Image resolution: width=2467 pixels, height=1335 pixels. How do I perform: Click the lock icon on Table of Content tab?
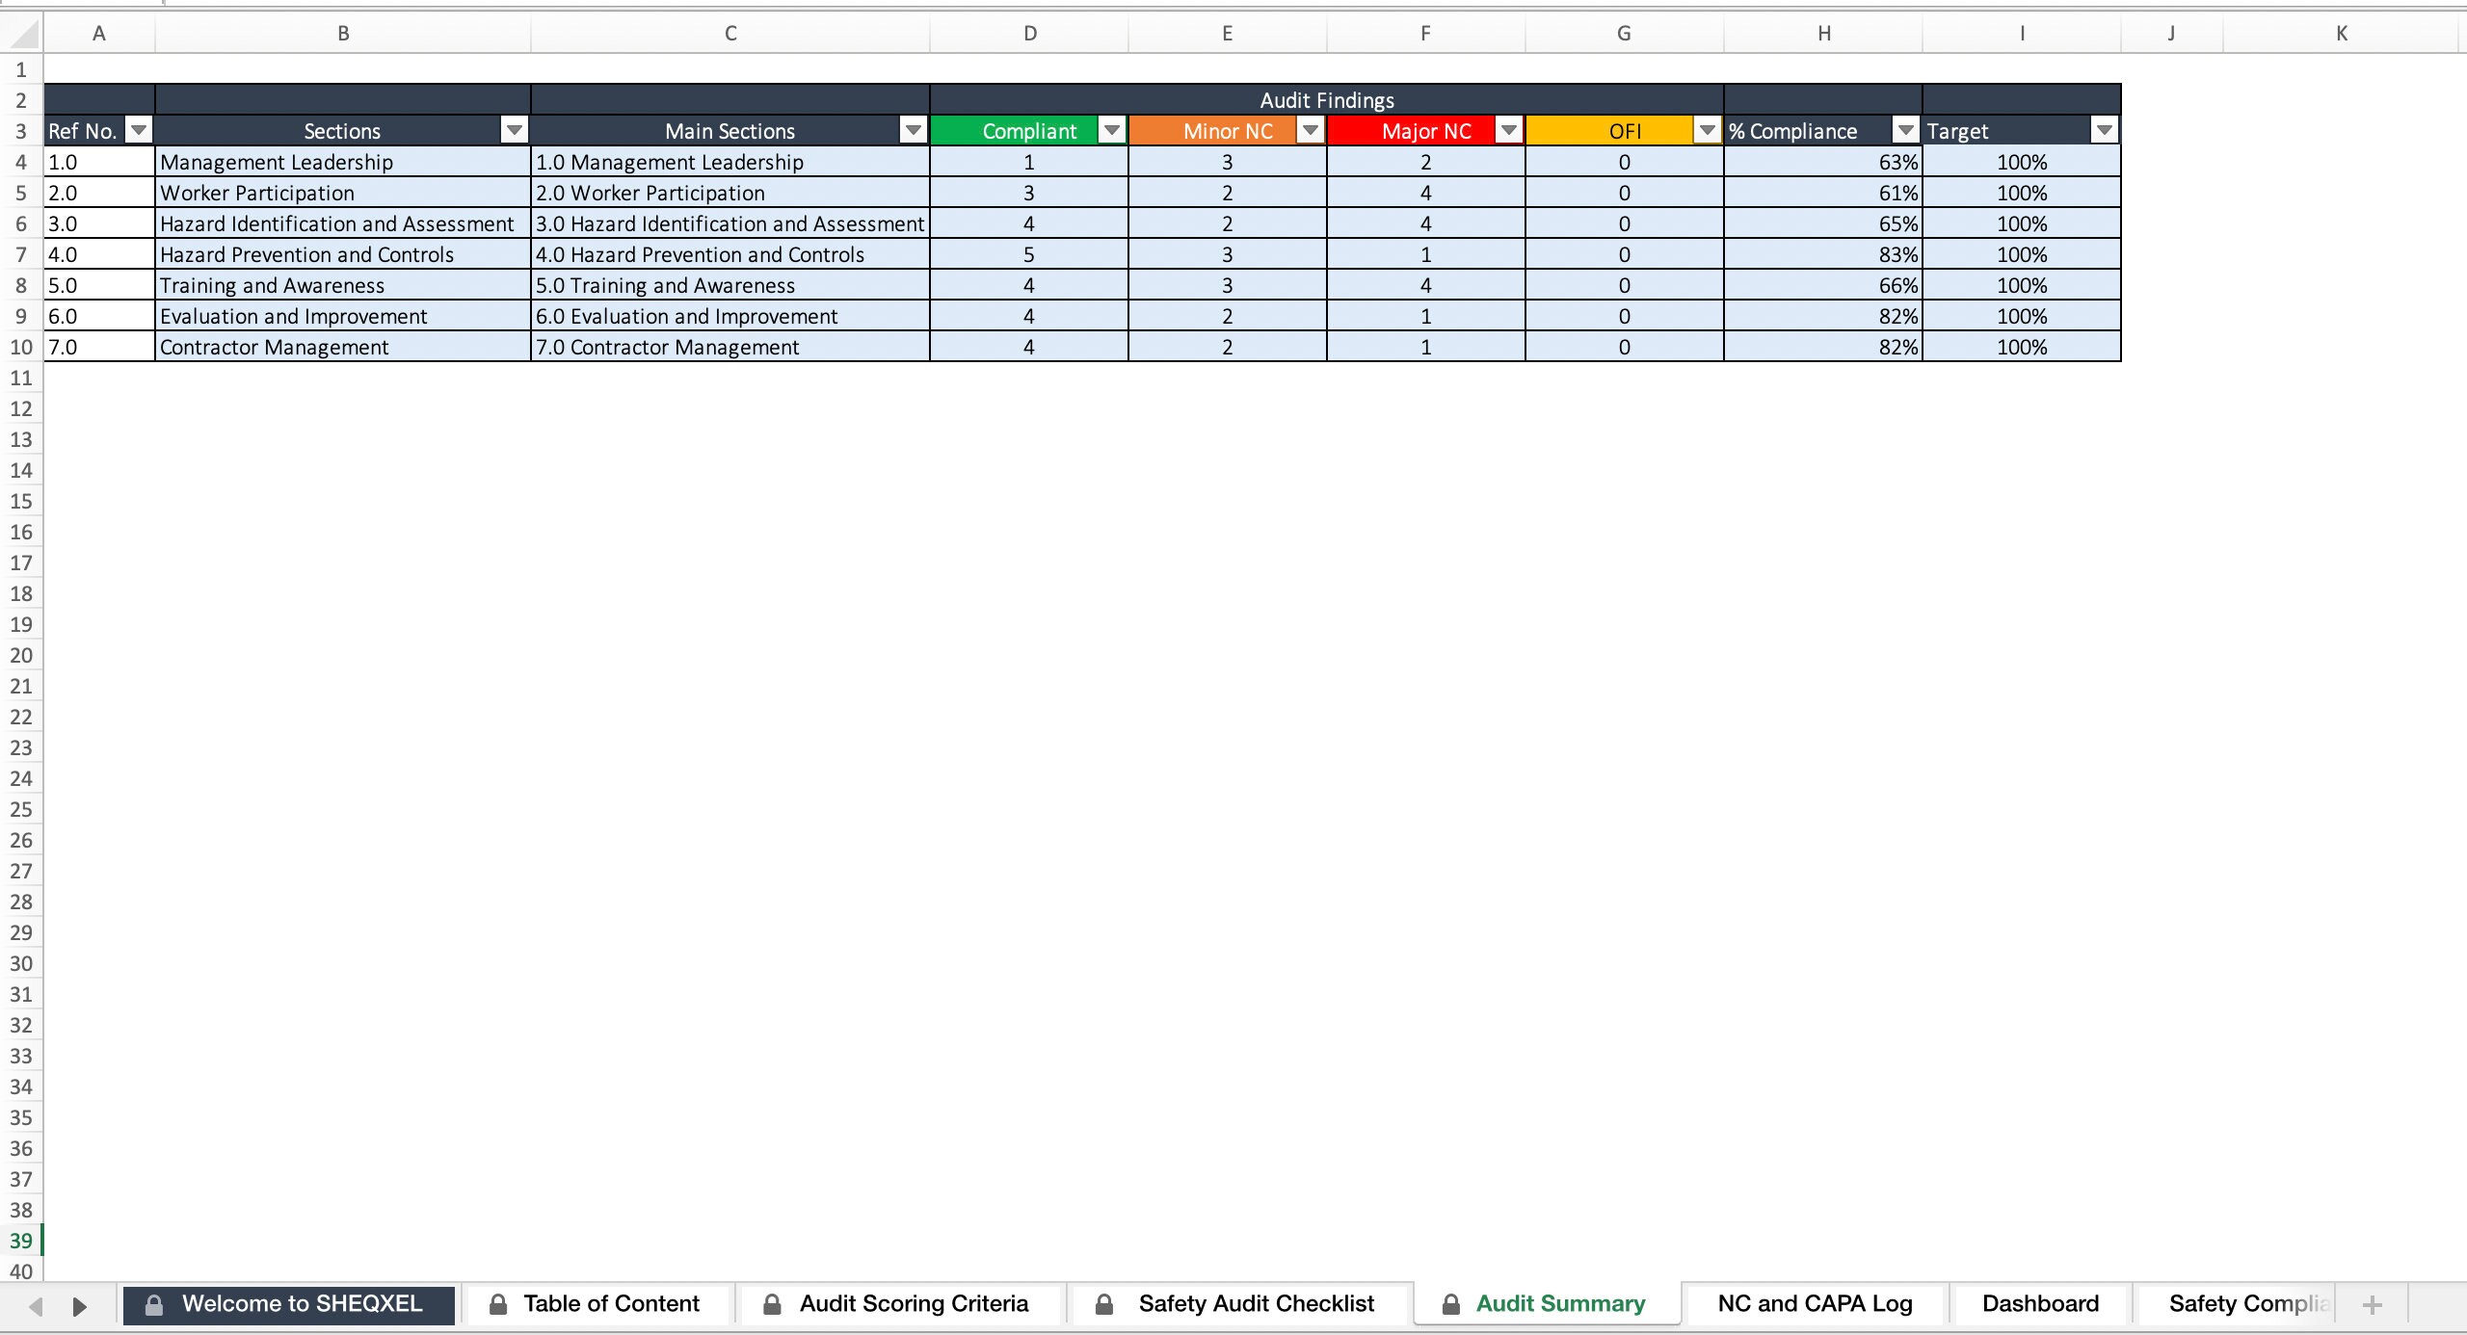coord(499,1304)
